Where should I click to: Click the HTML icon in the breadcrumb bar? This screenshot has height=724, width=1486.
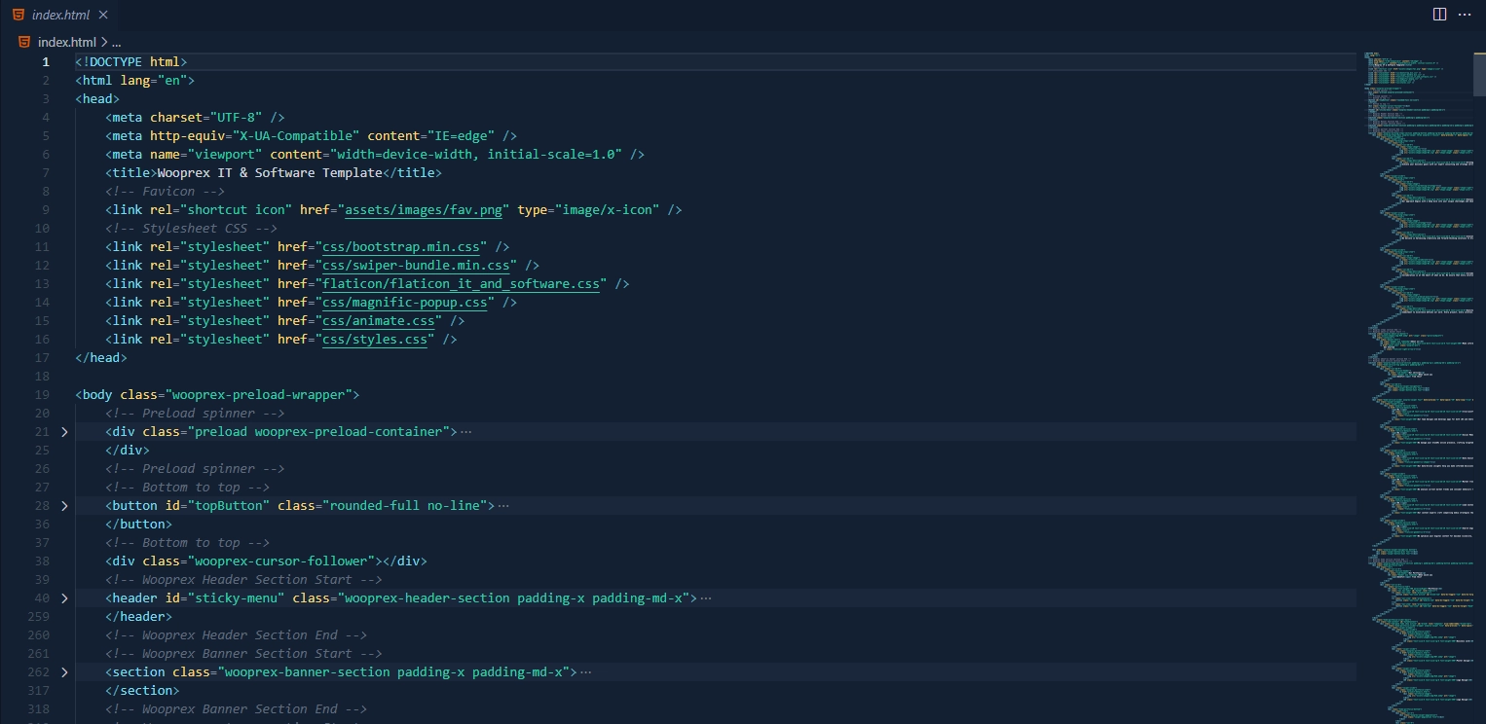(23, 41)
